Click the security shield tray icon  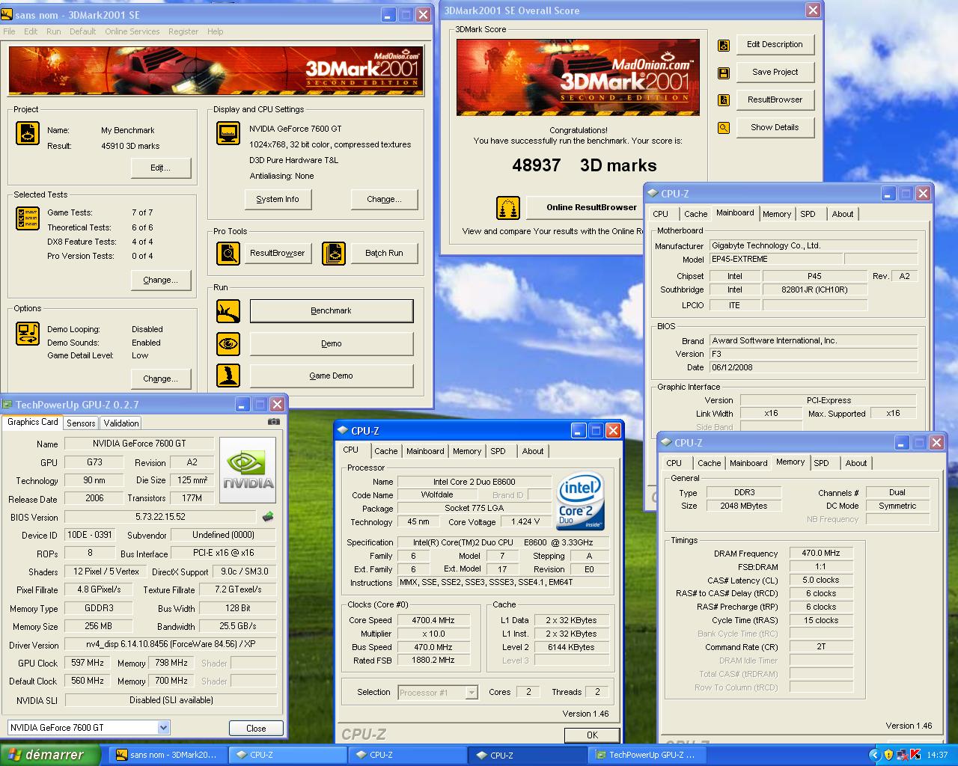pyautogui.click(x=888, y=755)
